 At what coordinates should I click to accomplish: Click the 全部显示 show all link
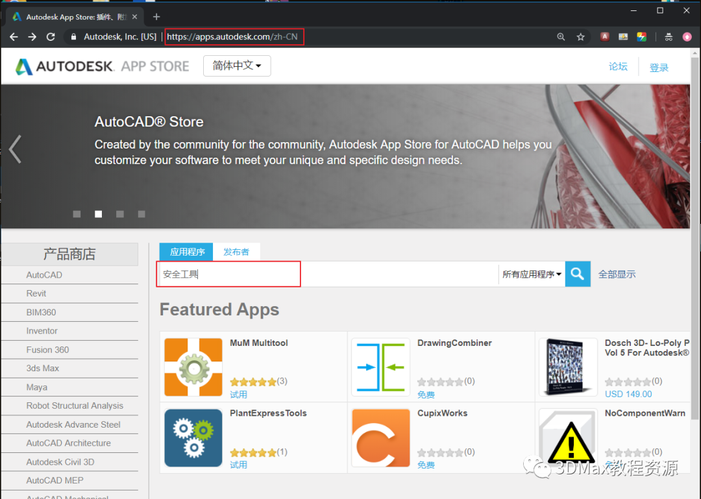[x=617, y=274]
